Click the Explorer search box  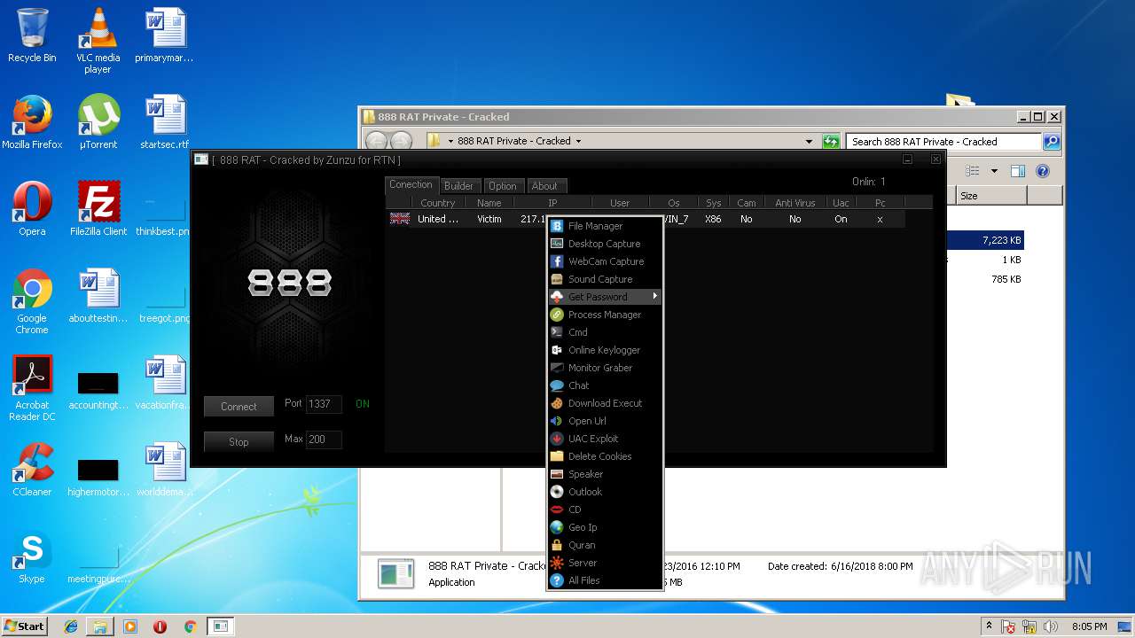943,141
